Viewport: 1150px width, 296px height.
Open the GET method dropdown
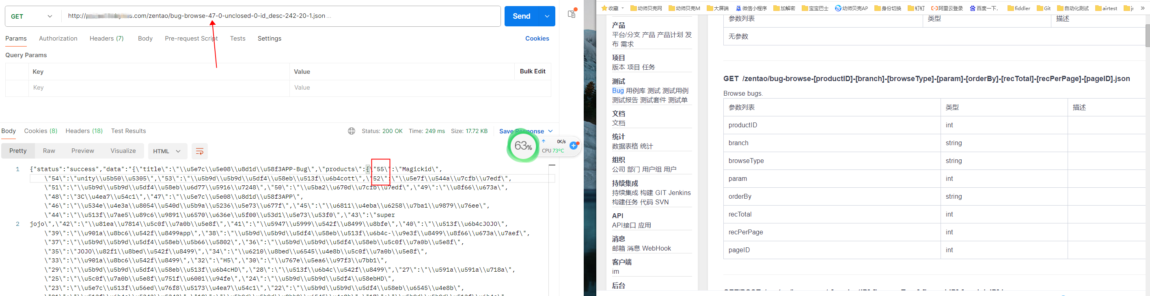(31, 16)
